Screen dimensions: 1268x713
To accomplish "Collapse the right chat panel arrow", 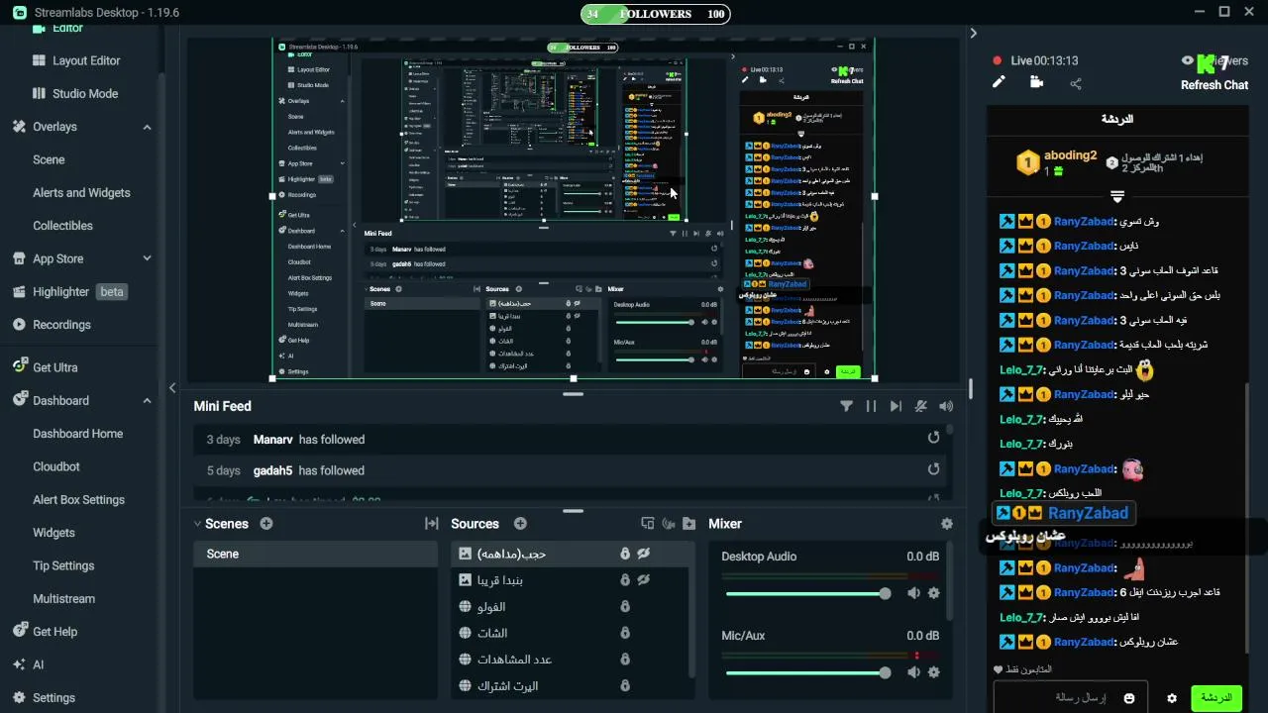I will pyautogui.click(x=973, y=33).
